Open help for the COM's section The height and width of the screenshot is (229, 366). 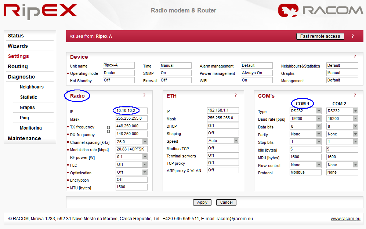355,95
